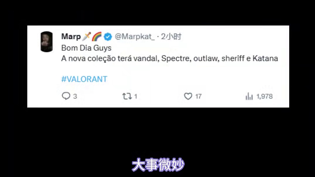This screenshot has width=315, height=177.
Task: Click the @Marpkat_ handle
Action: pyautogui.click(x=134, y=37)
